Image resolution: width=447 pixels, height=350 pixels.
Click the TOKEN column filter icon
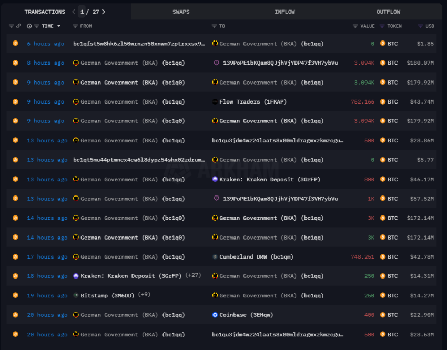click(x=382, y=26)
